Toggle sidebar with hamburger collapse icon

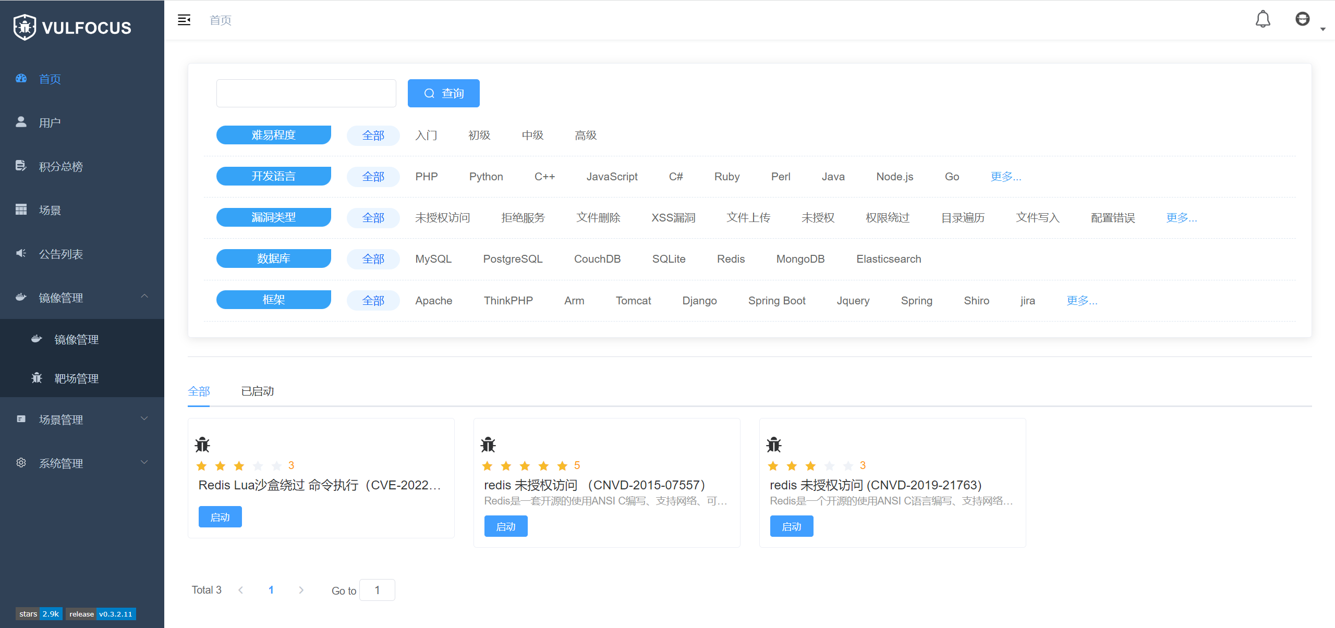click(184, 20)
